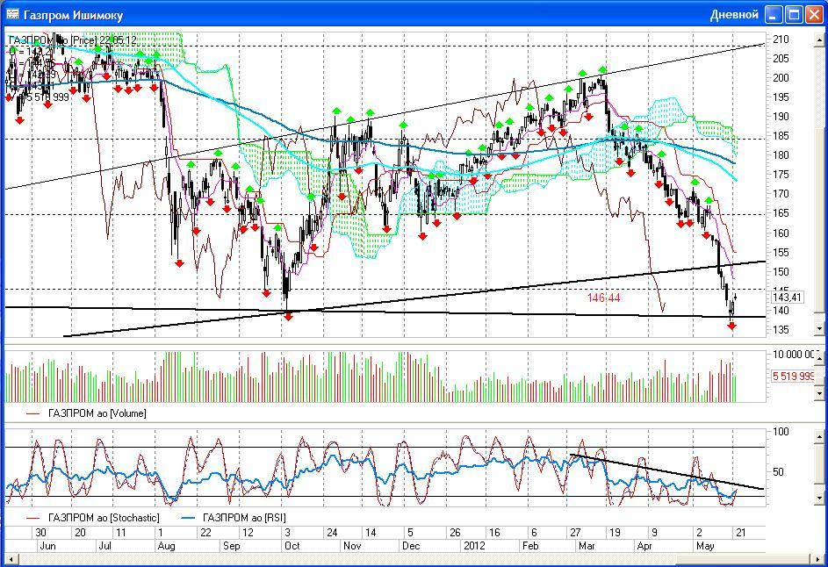Click the red 146:44 chart annotation
828x567 pixels.
603,298
